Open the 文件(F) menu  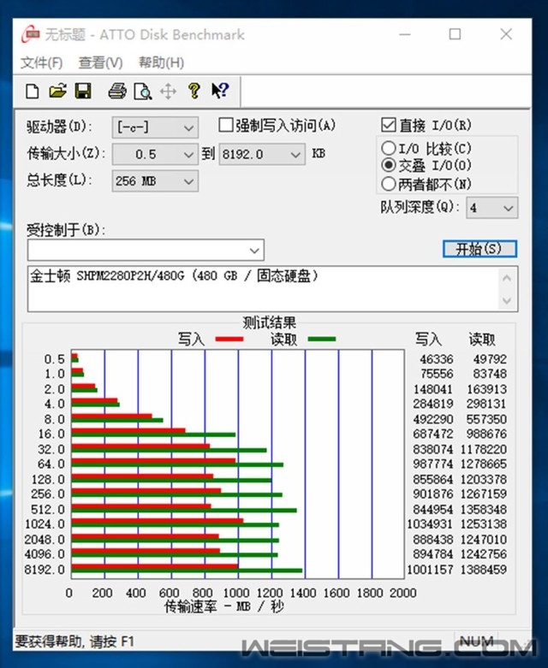click(x=41, y=63)
